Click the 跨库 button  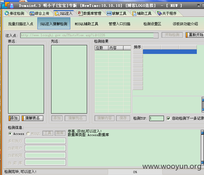[x=60, y=133]
